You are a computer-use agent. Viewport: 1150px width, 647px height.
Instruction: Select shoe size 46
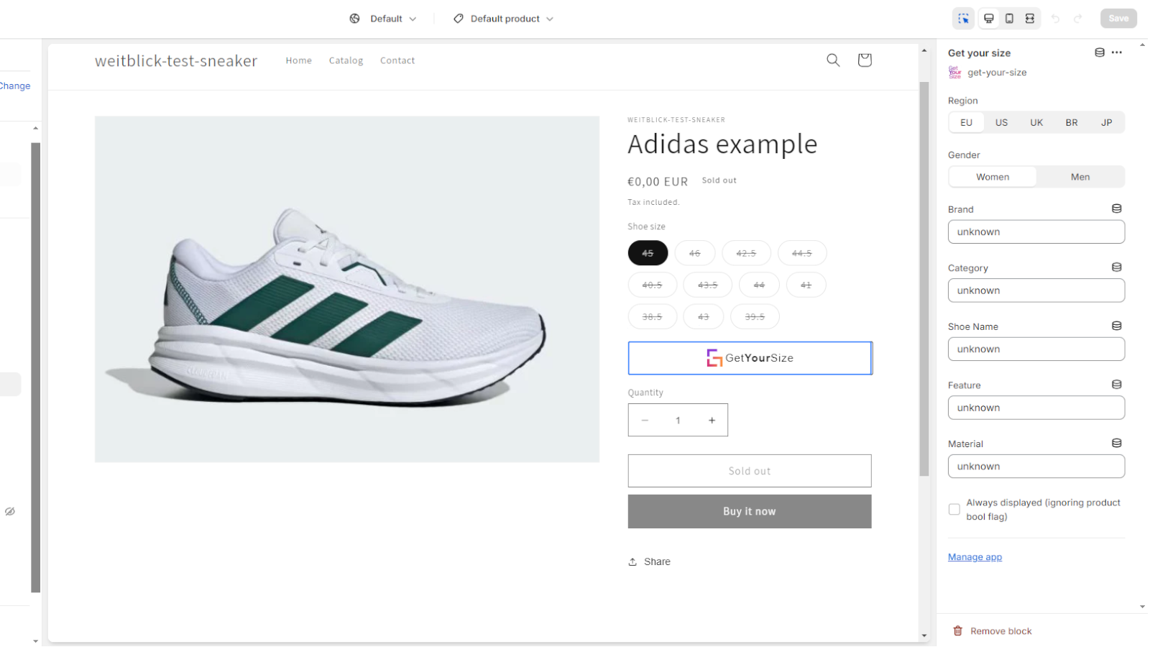694,253
